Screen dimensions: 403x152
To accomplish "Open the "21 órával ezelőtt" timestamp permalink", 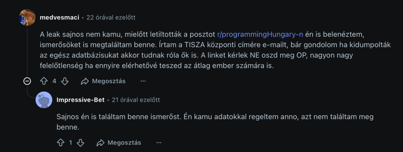I will pyautogui.click(x=135, y=100).
